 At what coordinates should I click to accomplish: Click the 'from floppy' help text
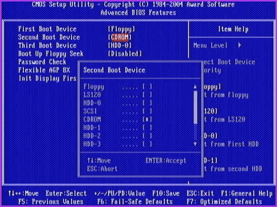tap(229, 95)
